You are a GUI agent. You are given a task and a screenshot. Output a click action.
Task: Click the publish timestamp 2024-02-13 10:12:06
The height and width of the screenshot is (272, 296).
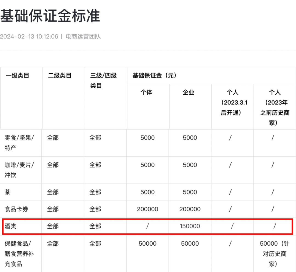(29, 37)
